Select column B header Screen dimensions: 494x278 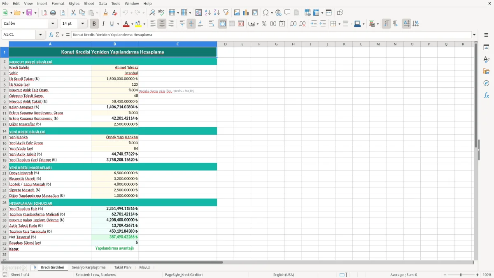[x=115, y=44]
